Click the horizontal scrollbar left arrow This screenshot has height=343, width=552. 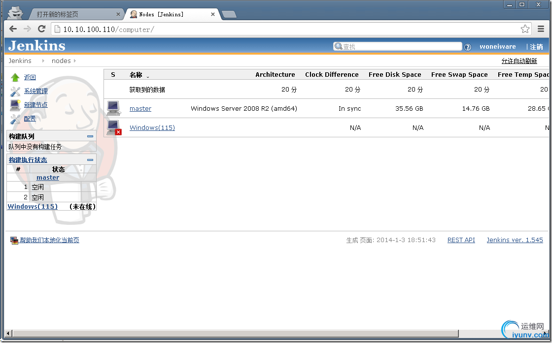point(8,333)
